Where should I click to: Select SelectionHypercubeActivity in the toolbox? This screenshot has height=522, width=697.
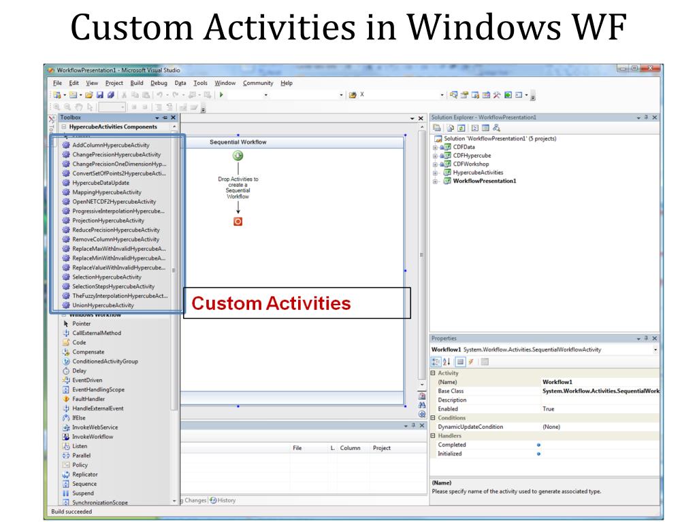(107, 277)
